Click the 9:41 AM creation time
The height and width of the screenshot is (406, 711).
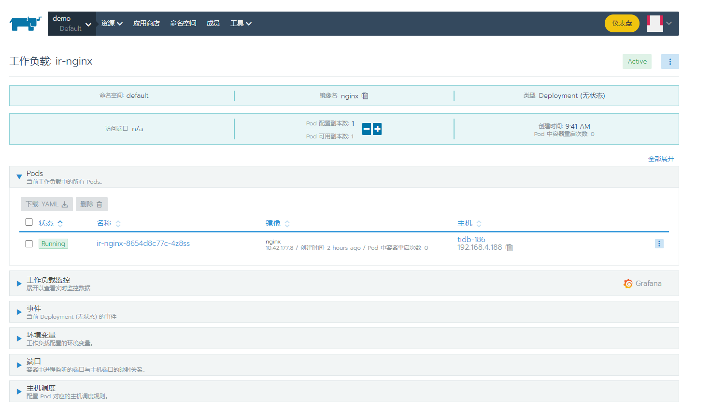click(x=578, y=126)
